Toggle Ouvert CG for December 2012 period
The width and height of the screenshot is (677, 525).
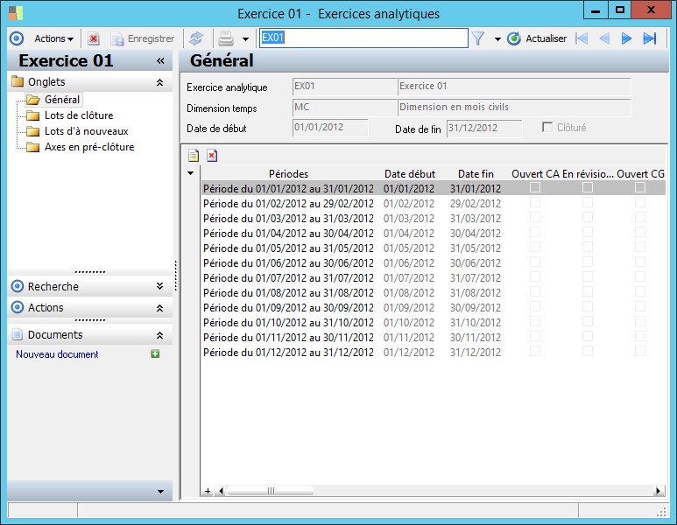[x=640, y=351]
